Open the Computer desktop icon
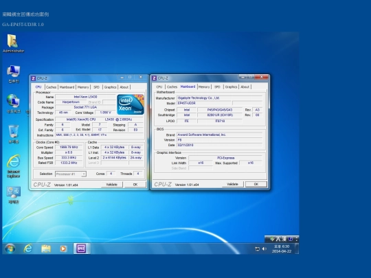 pos(14,74)
